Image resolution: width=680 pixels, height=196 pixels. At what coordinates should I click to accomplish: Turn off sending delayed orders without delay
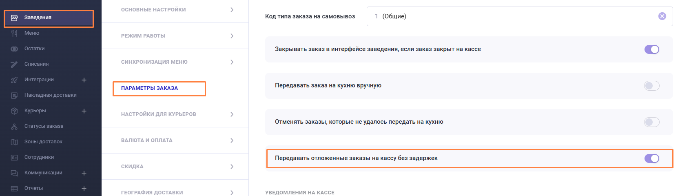[x=651, y=158]
